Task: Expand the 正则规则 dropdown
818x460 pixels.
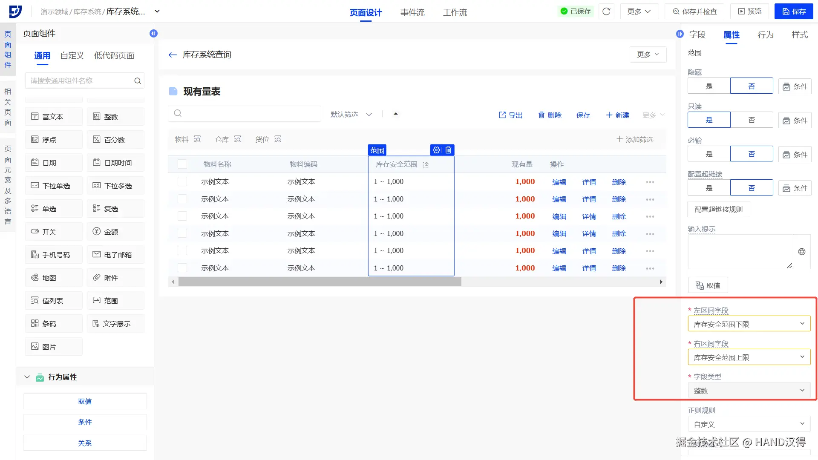Action: (749, 424)
